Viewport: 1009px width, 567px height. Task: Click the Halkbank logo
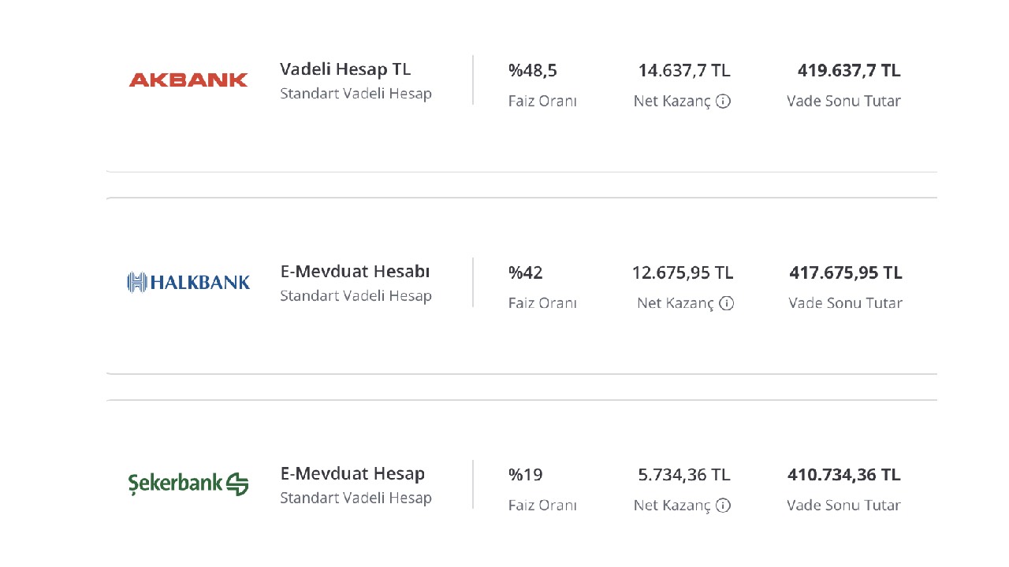tap(188, 282)
